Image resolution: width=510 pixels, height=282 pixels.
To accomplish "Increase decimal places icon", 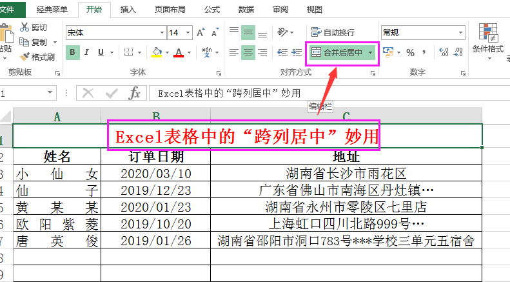I will point(444,52).
